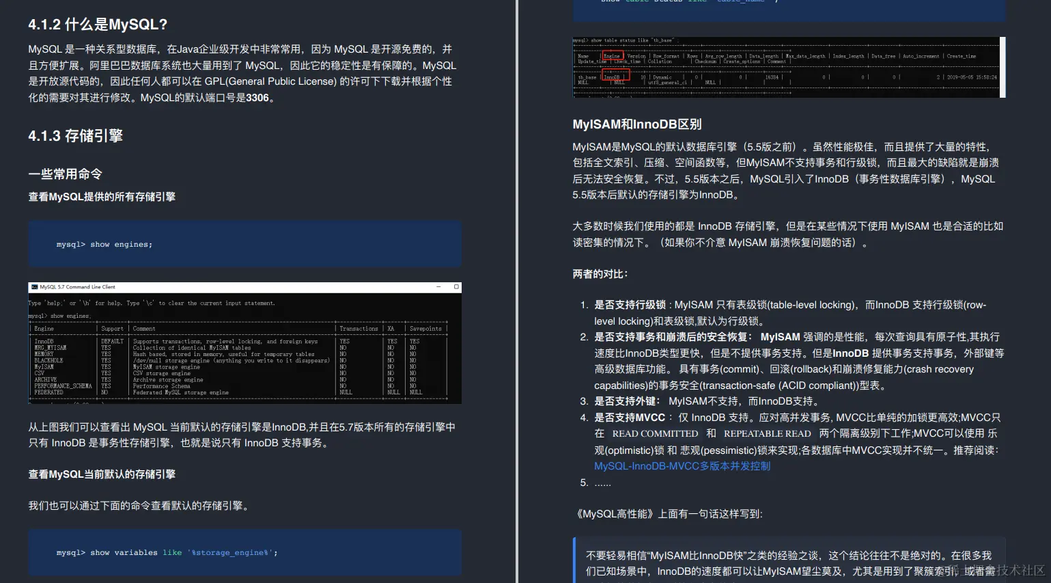
Task: Click the MySQL Command Line Client title icon
Action: click(x=34, y=287)
